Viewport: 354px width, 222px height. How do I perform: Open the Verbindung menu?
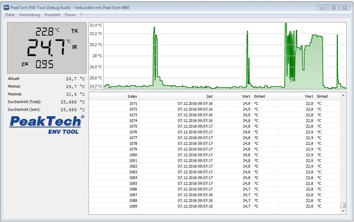[x=30, y=14]
